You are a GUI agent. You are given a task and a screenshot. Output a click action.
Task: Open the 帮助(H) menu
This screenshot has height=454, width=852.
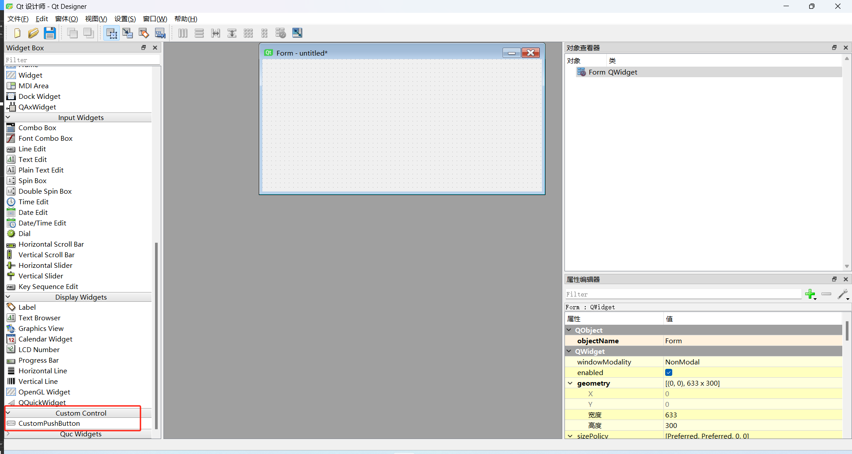pyautogui.click(x=186, y=19)
